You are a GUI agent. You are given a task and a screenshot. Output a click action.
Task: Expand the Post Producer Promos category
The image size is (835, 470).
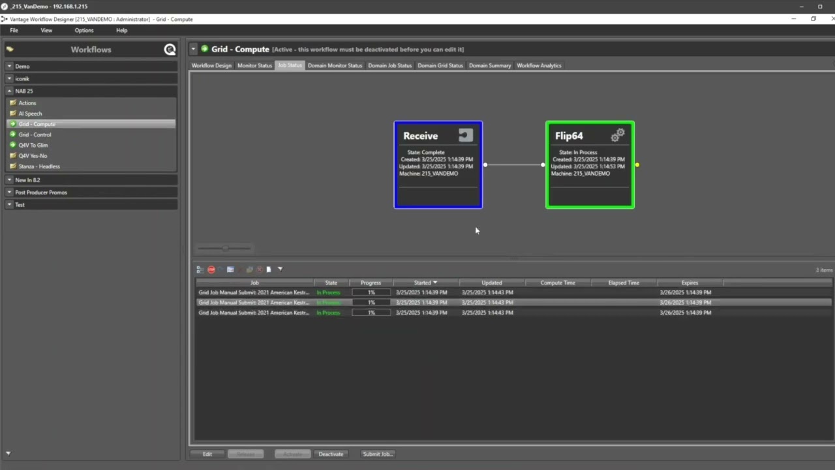coord(10,193)
